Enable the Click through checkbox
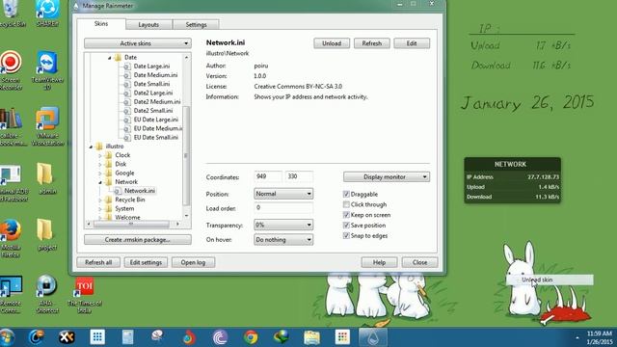Image resolution: width=617 pixels, height=347 pixels. pyautogui.click(x=346, y=204)
